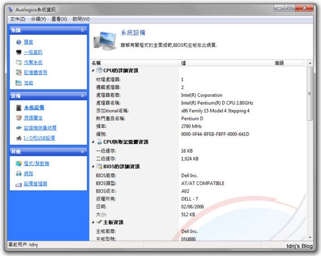Image resolution: width=321 pixels, height=256 pixels.
Task: Collapse the 主板資訊 group
Action: pos(93,222)
